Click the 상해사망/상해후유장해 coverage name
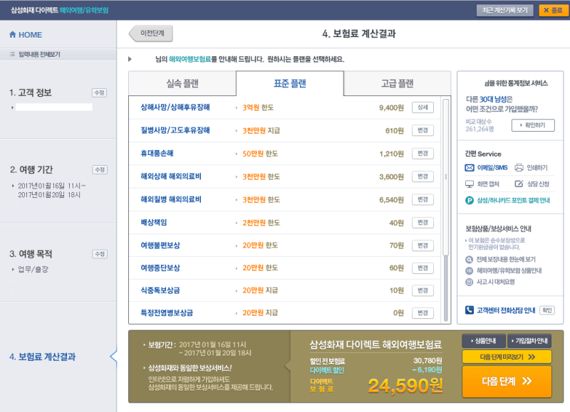The height and width of the screenshot is (412, 570). [175, 107]
